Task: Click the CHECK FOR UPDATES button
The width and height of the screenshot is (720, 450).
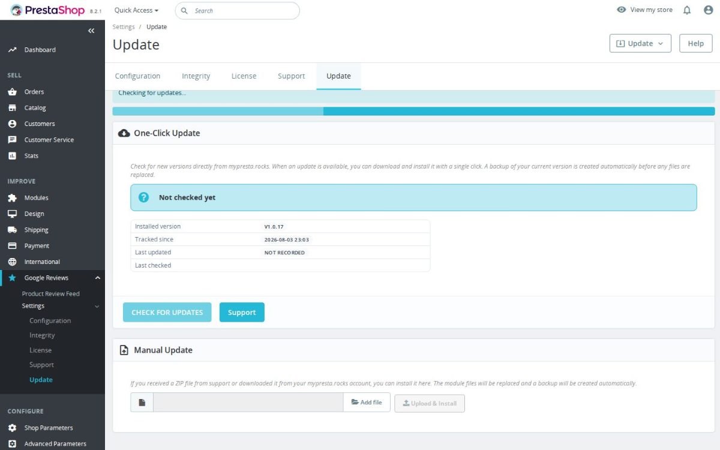Action: 167,312
